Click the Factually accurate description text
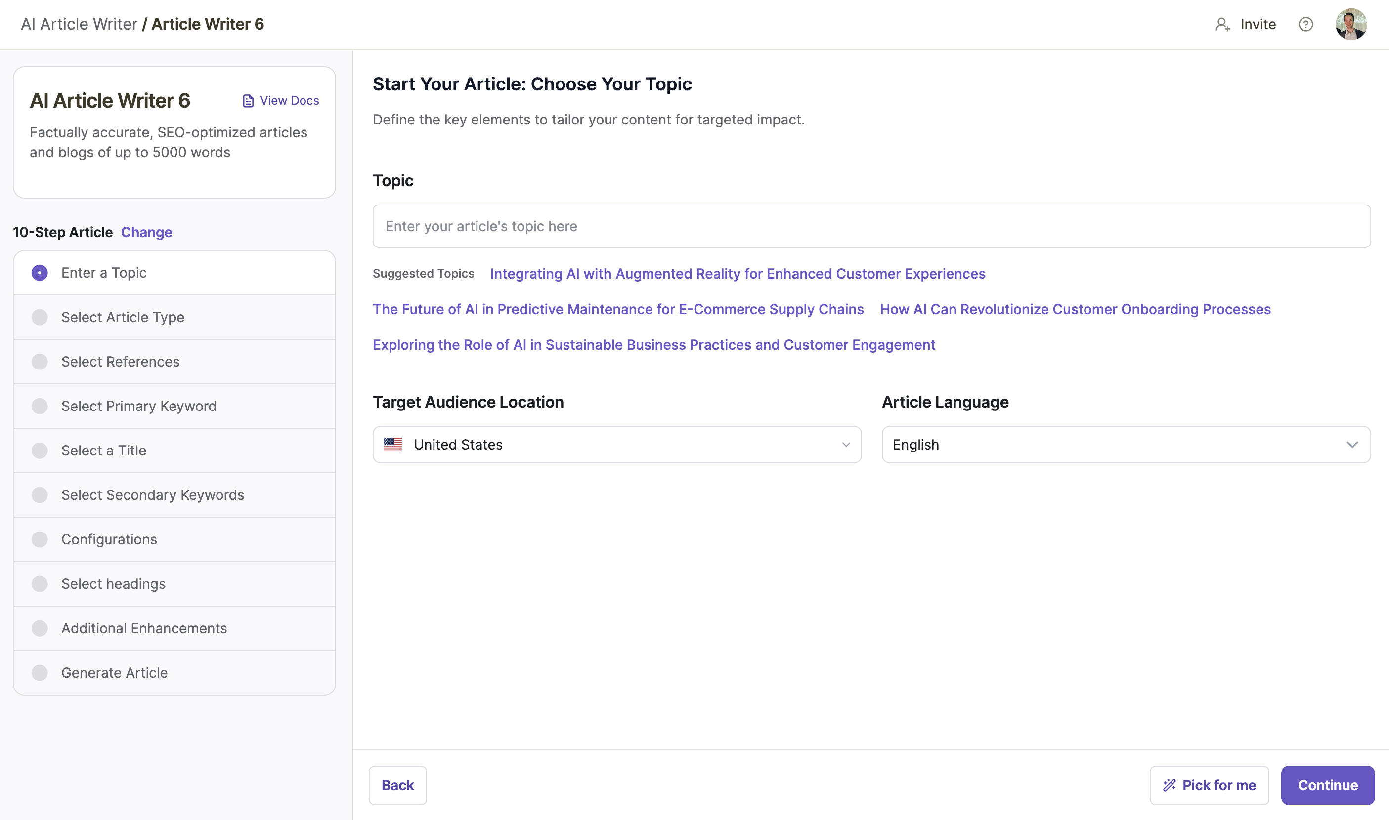This screenshot has width=1389, height=820. [168, 142]
